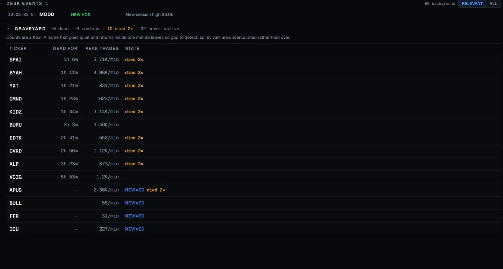Sort by the TICKER column header
503x269 pixels.
click(18, 48)
